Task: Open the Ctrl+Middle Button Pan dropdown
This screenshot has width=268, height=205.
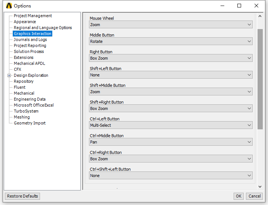Action: coord(170,142)
